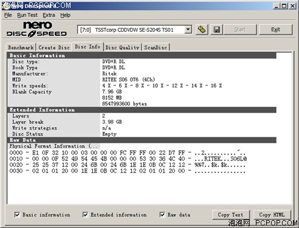The width and height of the screenshot is (299, 228).
Task: Click the Disc Status Empty value
Action: tap(109, 134)
